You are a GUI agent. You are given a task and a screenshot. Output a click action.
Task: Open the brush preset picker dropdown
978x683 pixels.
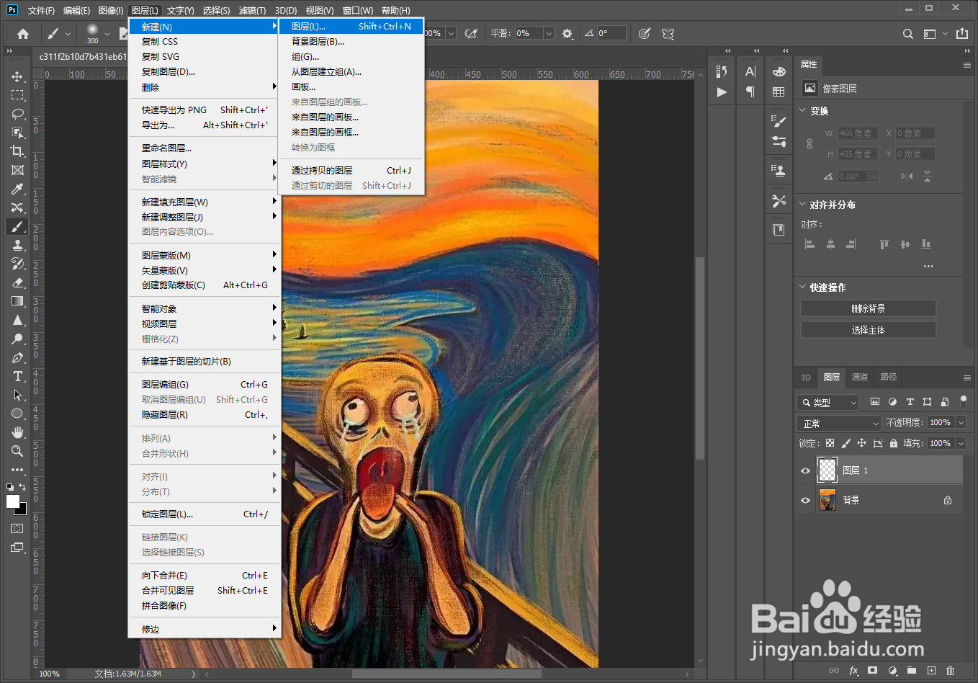coord(107,33)
